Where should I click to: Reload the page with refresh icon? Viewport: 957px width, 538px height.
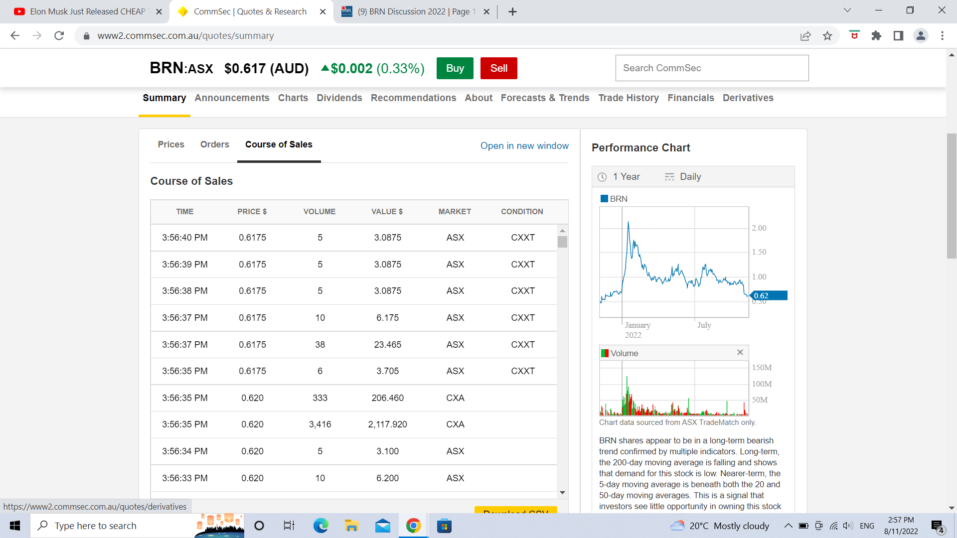(59, 36)
